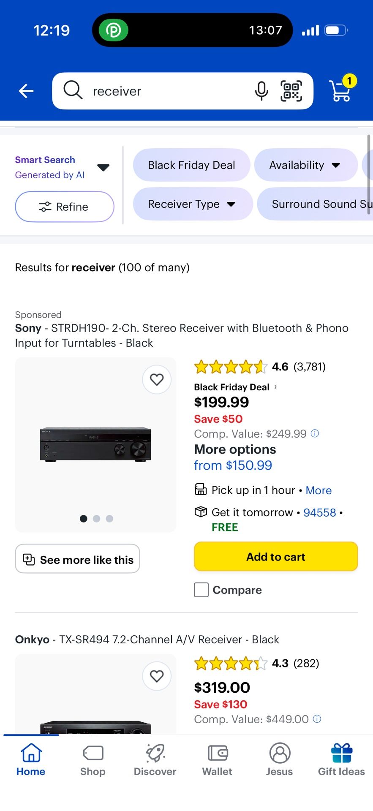
Task: Check the Compare box for the Sony receiver
Action: tap(201, 590)
